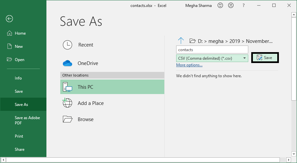Click the Megha Sharma account name
Screen dimensions: 297x163
pyautogui.click(x=199, y=6)
